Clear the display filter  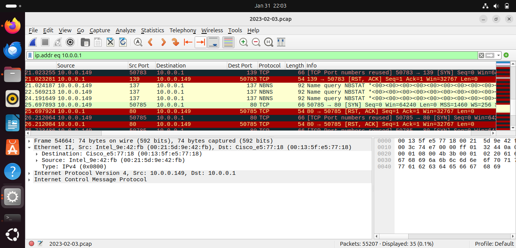tap(481, 55)
